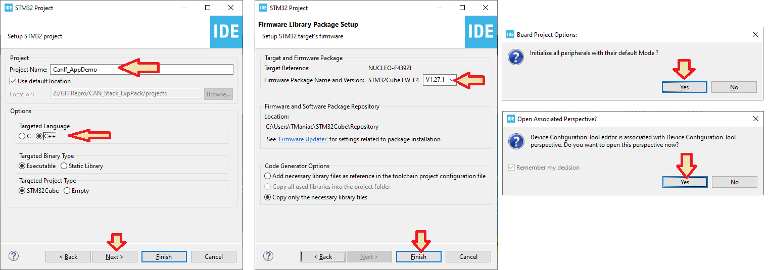Close the Open Associated Perspective dialog
This screenshot has height=270, width=769.
(755, 119)
